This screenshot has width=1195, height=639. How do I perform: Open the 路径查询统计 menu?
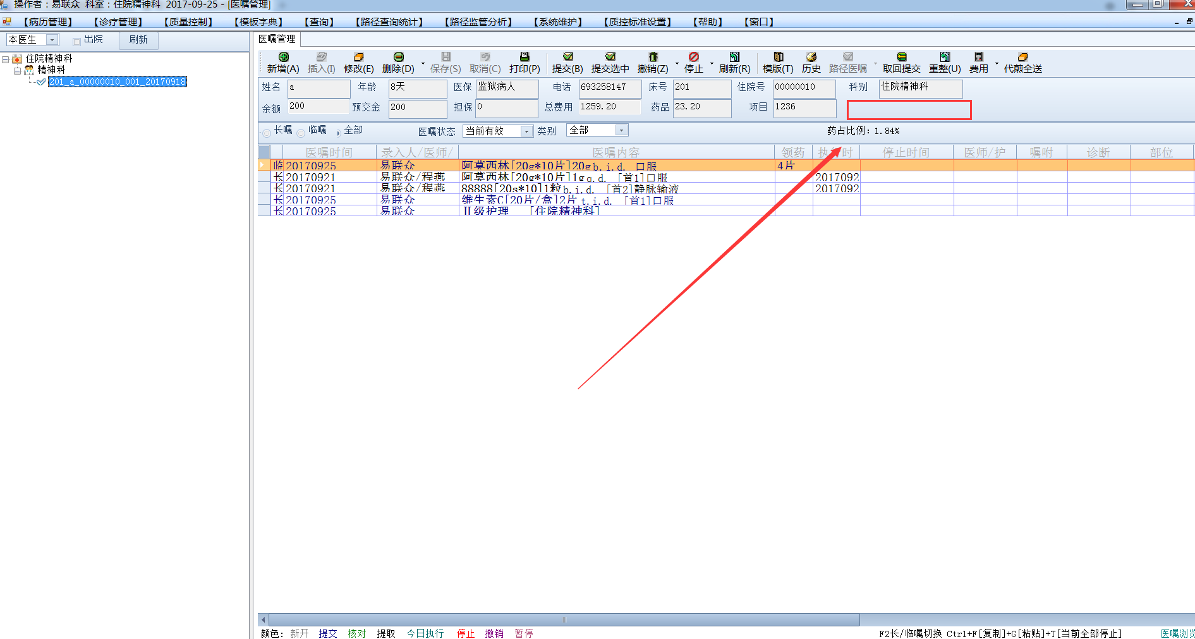[389, 22]
